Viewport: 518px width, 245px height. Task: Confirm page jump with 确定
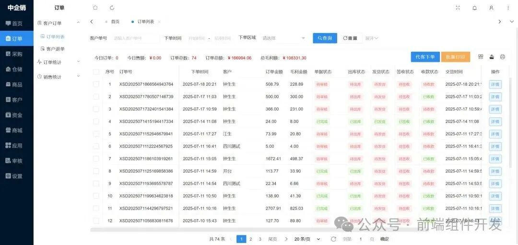[385, 239]
